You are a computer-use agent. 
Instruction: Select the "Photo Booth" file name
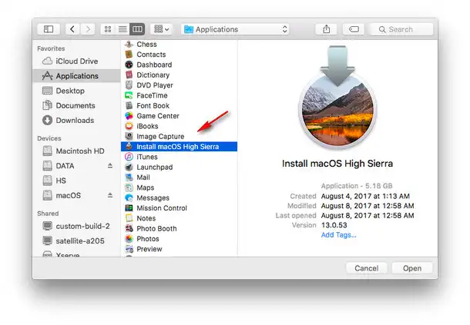coord(156,228)
